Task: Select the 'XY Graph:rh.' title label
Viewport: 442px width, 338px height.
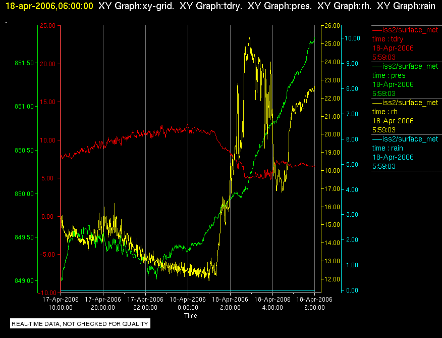Action: click(344, 6)
